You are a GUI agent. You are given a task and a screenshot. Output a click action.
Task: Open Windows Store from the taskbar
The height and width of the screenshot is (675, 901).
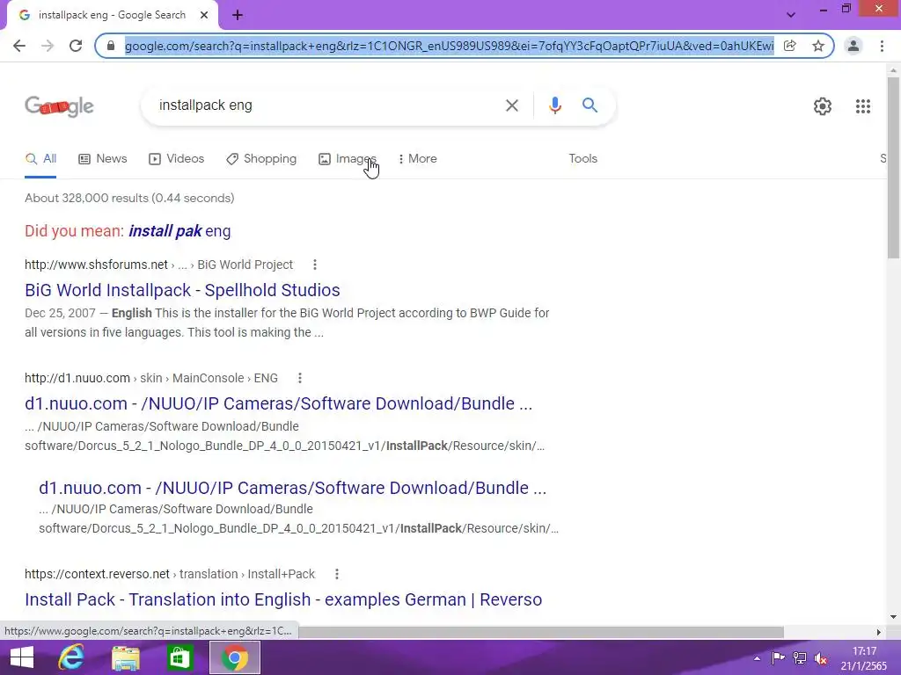179,657
